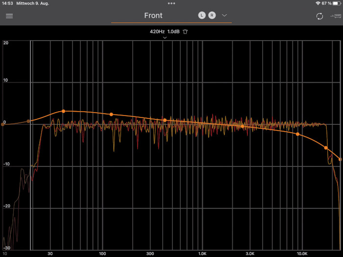Select the Front speaker title
The height and width of the screenshot is (257, 343).
[x=153, y=16]
